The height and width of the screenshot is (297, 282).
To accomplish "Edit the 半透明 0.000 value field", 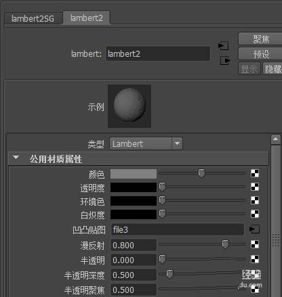I will tap(134, 260).
